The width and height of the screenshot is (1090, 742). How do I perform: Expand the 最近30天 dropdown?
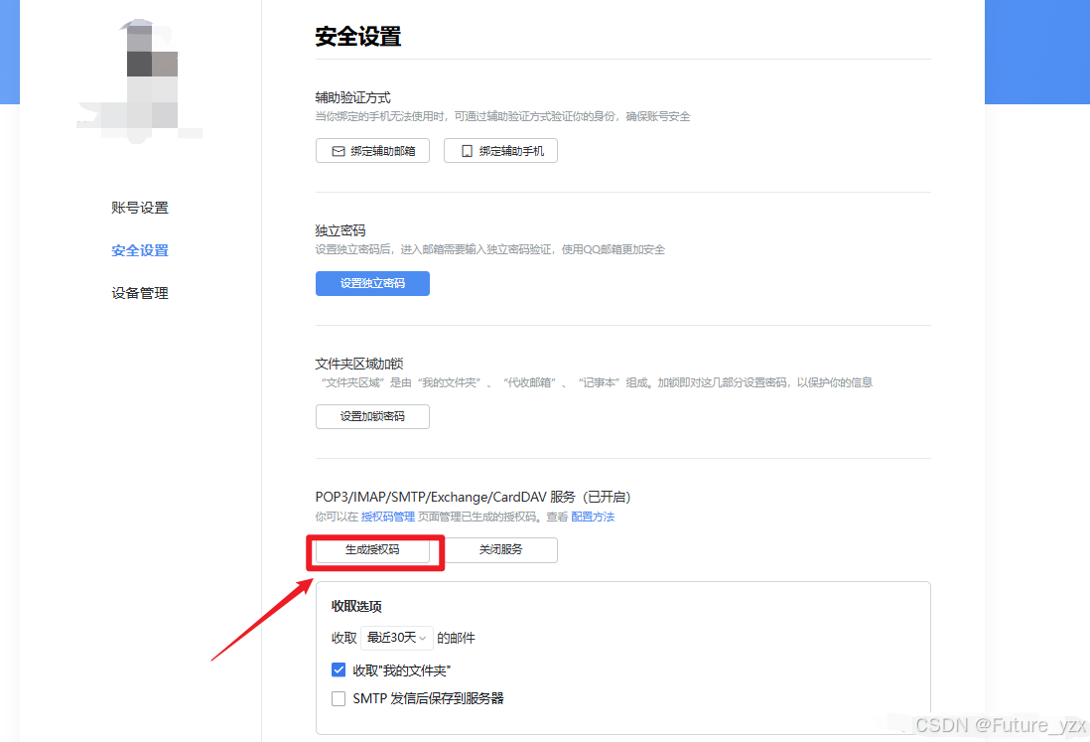click(397, 638)
